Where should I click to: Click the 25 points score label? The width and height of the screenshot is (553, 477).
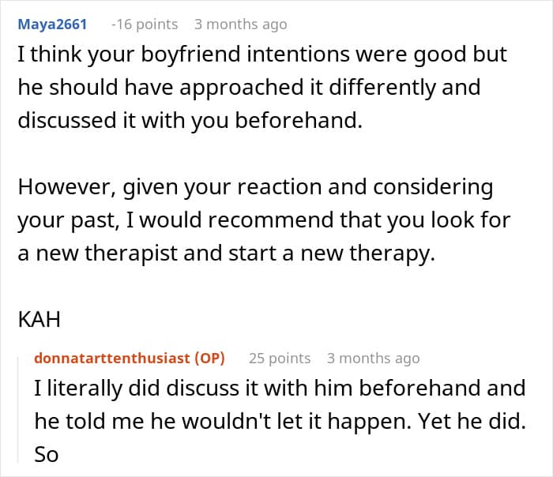tap(280, 359)
